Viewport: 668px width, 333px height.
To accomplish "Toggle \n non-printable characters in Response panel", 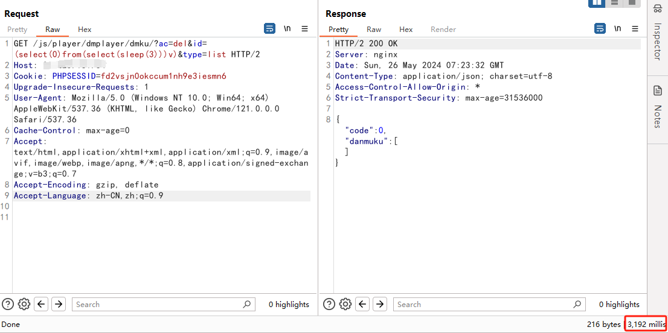I will (618, 29).
